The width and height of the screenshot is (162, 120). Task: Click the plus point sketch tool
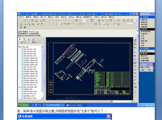[135, 48]
